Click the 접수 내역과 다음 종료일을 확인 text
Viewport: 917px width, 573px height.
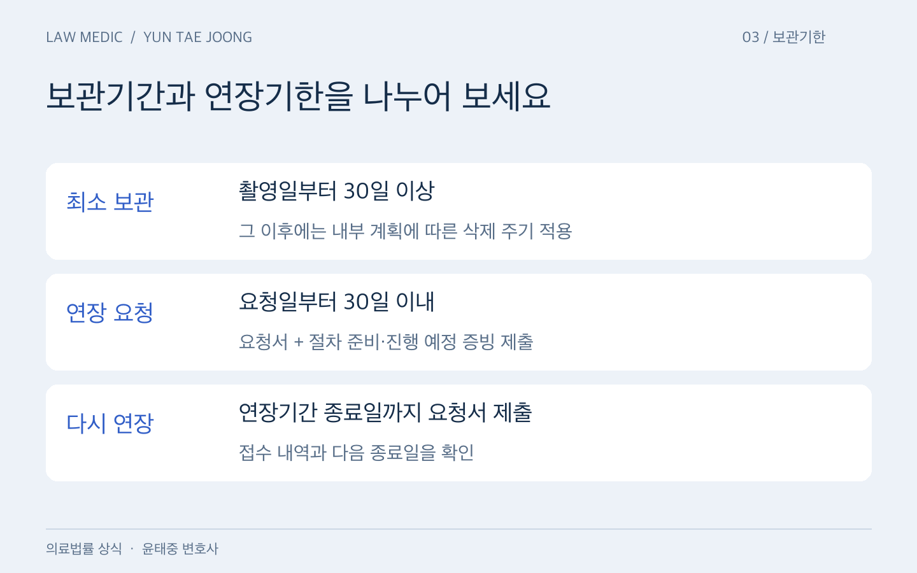point(356,452)
